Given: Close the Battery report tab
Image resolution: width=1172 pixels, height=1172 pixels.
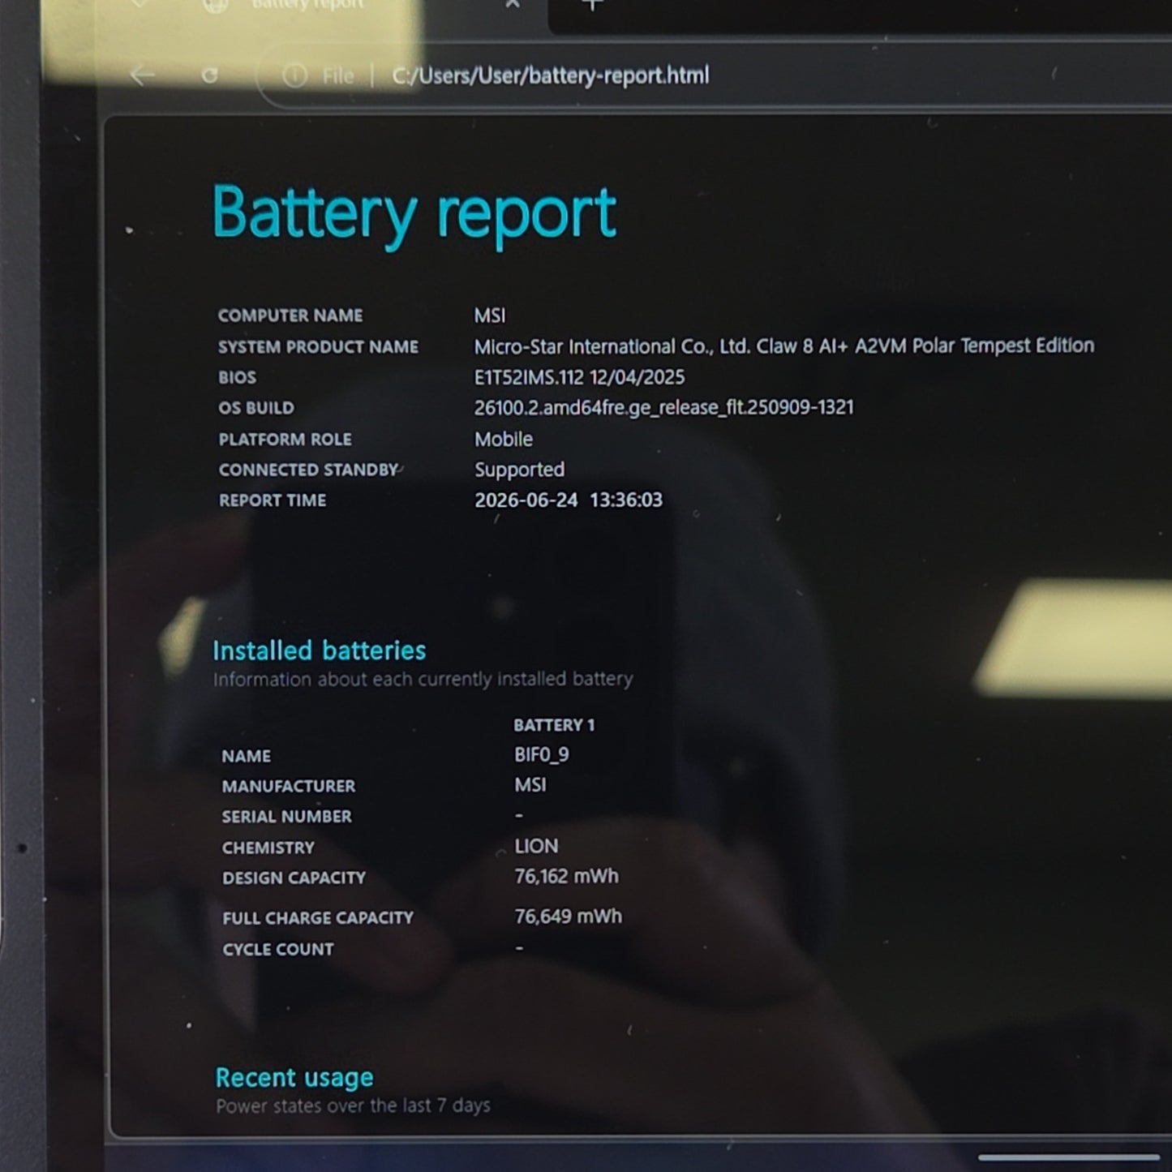Looking at the screenshot, I should pyautogui.click(x=513, y=4).
